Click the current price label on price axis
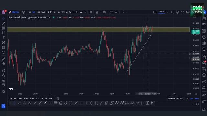 [195, 32]
